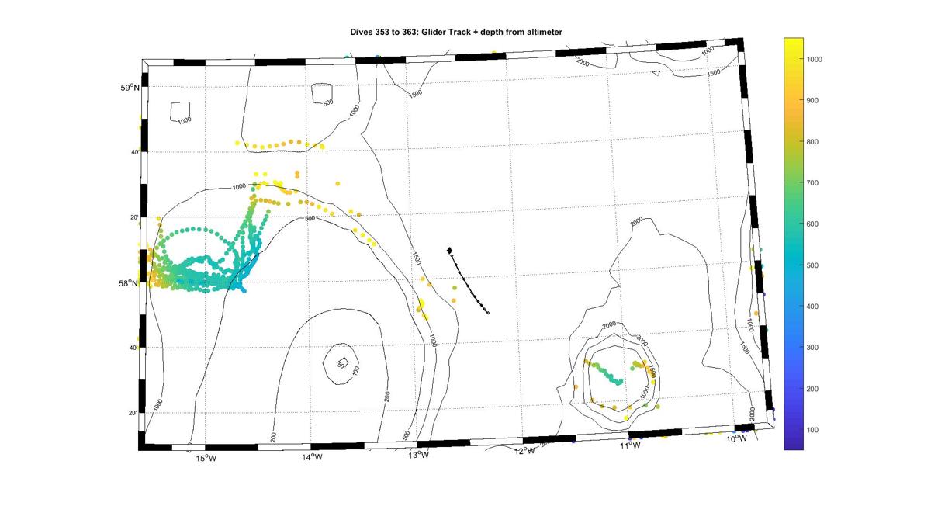Click the 10°W longitude label
Screen dimensions: 931x506
(x=736, y=440)
